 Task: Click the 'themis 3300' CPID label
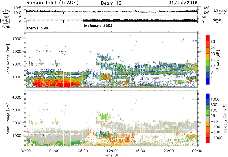(38, 28)
